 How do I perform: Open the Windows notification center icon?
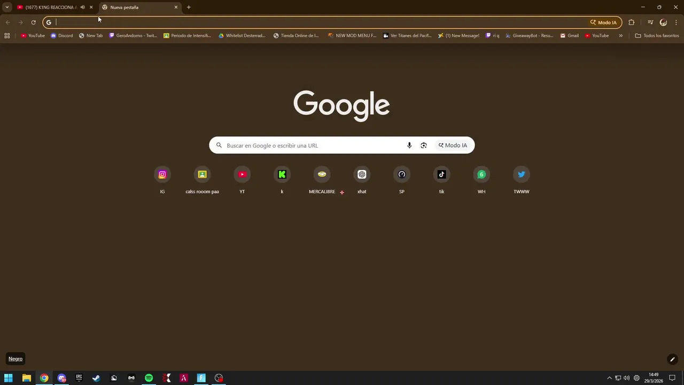[672, 378]
